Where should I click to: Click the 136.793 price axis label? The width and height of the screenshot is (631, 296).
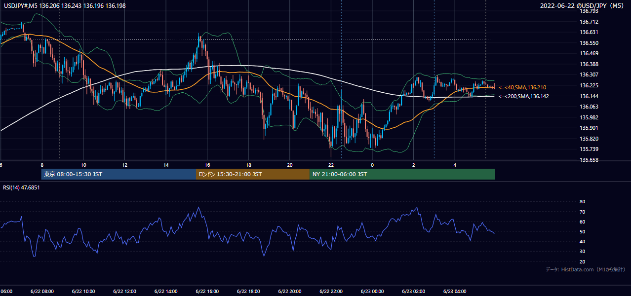coord(590,11)
